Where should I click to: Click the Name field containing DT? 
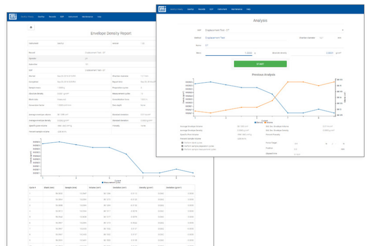pyautogui.click(x=272, y=45)
